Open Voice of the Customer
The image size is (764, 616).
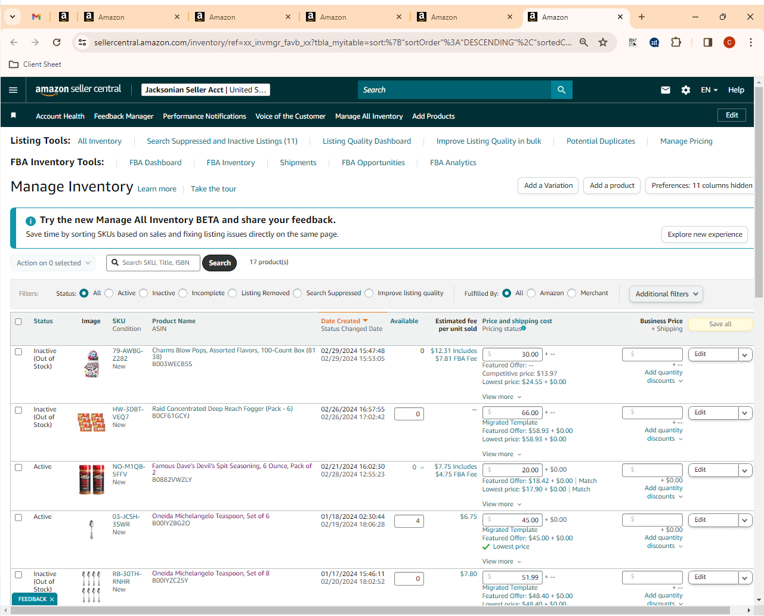(x=290, y=116)
